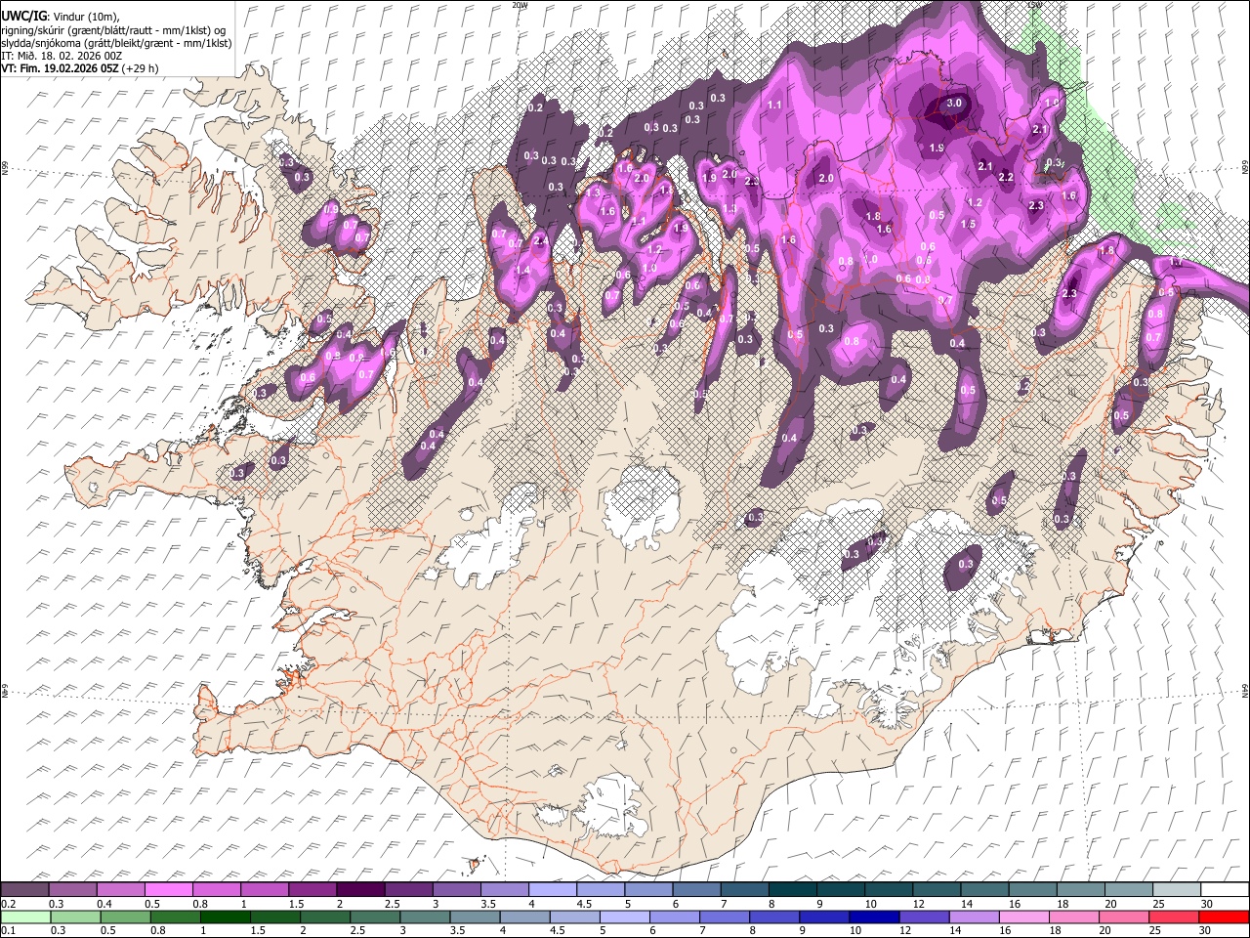Choose upper legend swatch between 6 and 7
Screen dimensions: 1250x938
click(x=696, y=889)
